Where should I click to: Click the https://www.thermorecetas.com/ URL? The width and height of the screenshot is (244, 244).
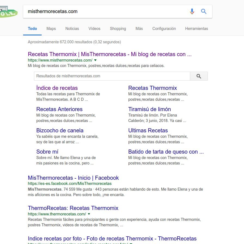click(x=57, y=214)
